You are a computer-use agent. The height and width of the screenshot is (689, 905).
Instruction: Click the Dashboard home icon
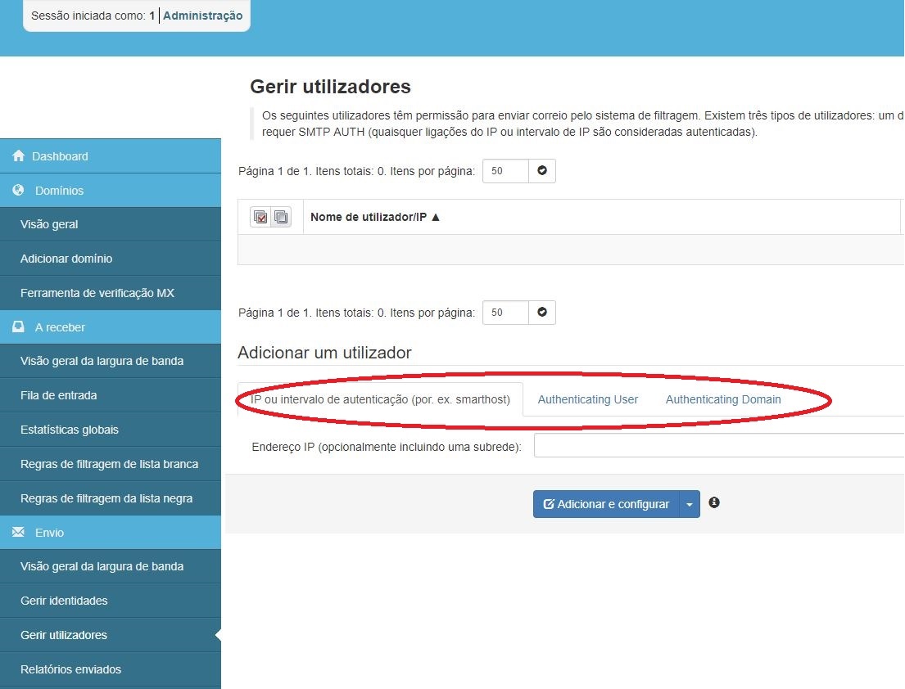pos(18,156)
